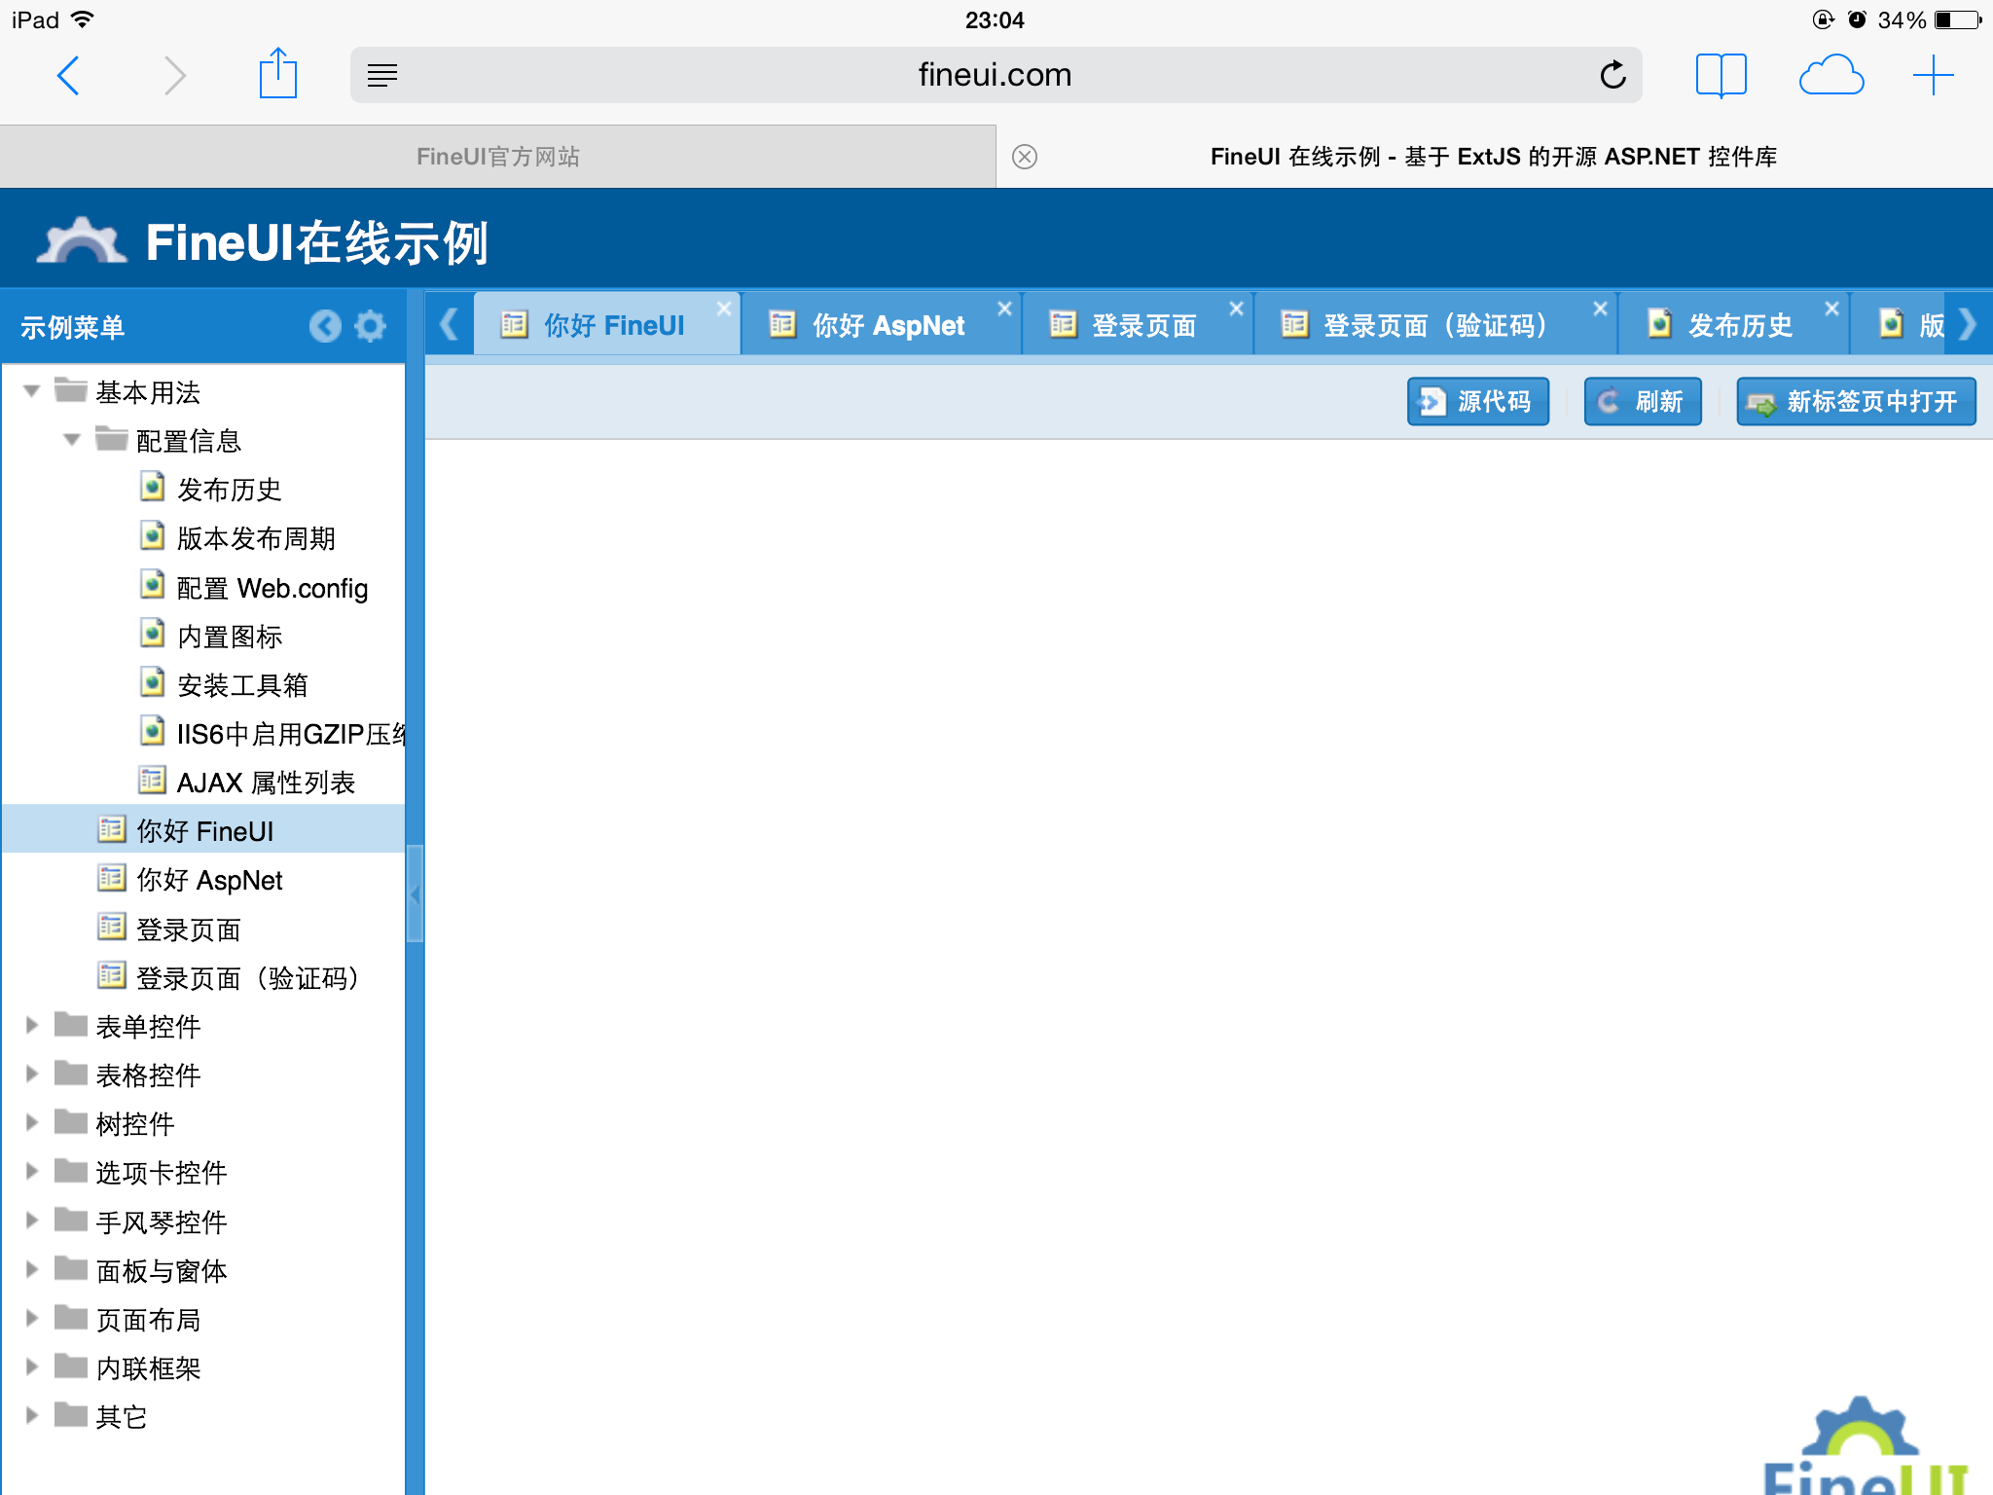Select the 你好 FineUI tab
Image resolution: width=1993 pixels, height=1495 pixels.
tap(607, 324)
